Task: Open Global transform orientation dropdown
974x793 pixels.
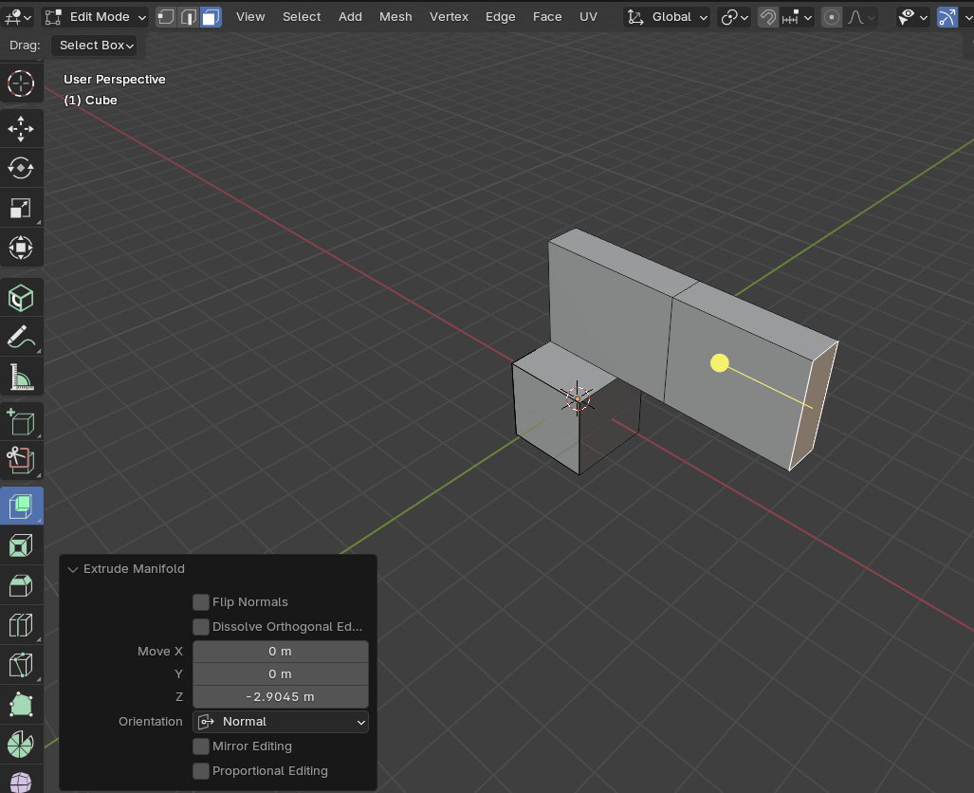Action: point(667,17)
